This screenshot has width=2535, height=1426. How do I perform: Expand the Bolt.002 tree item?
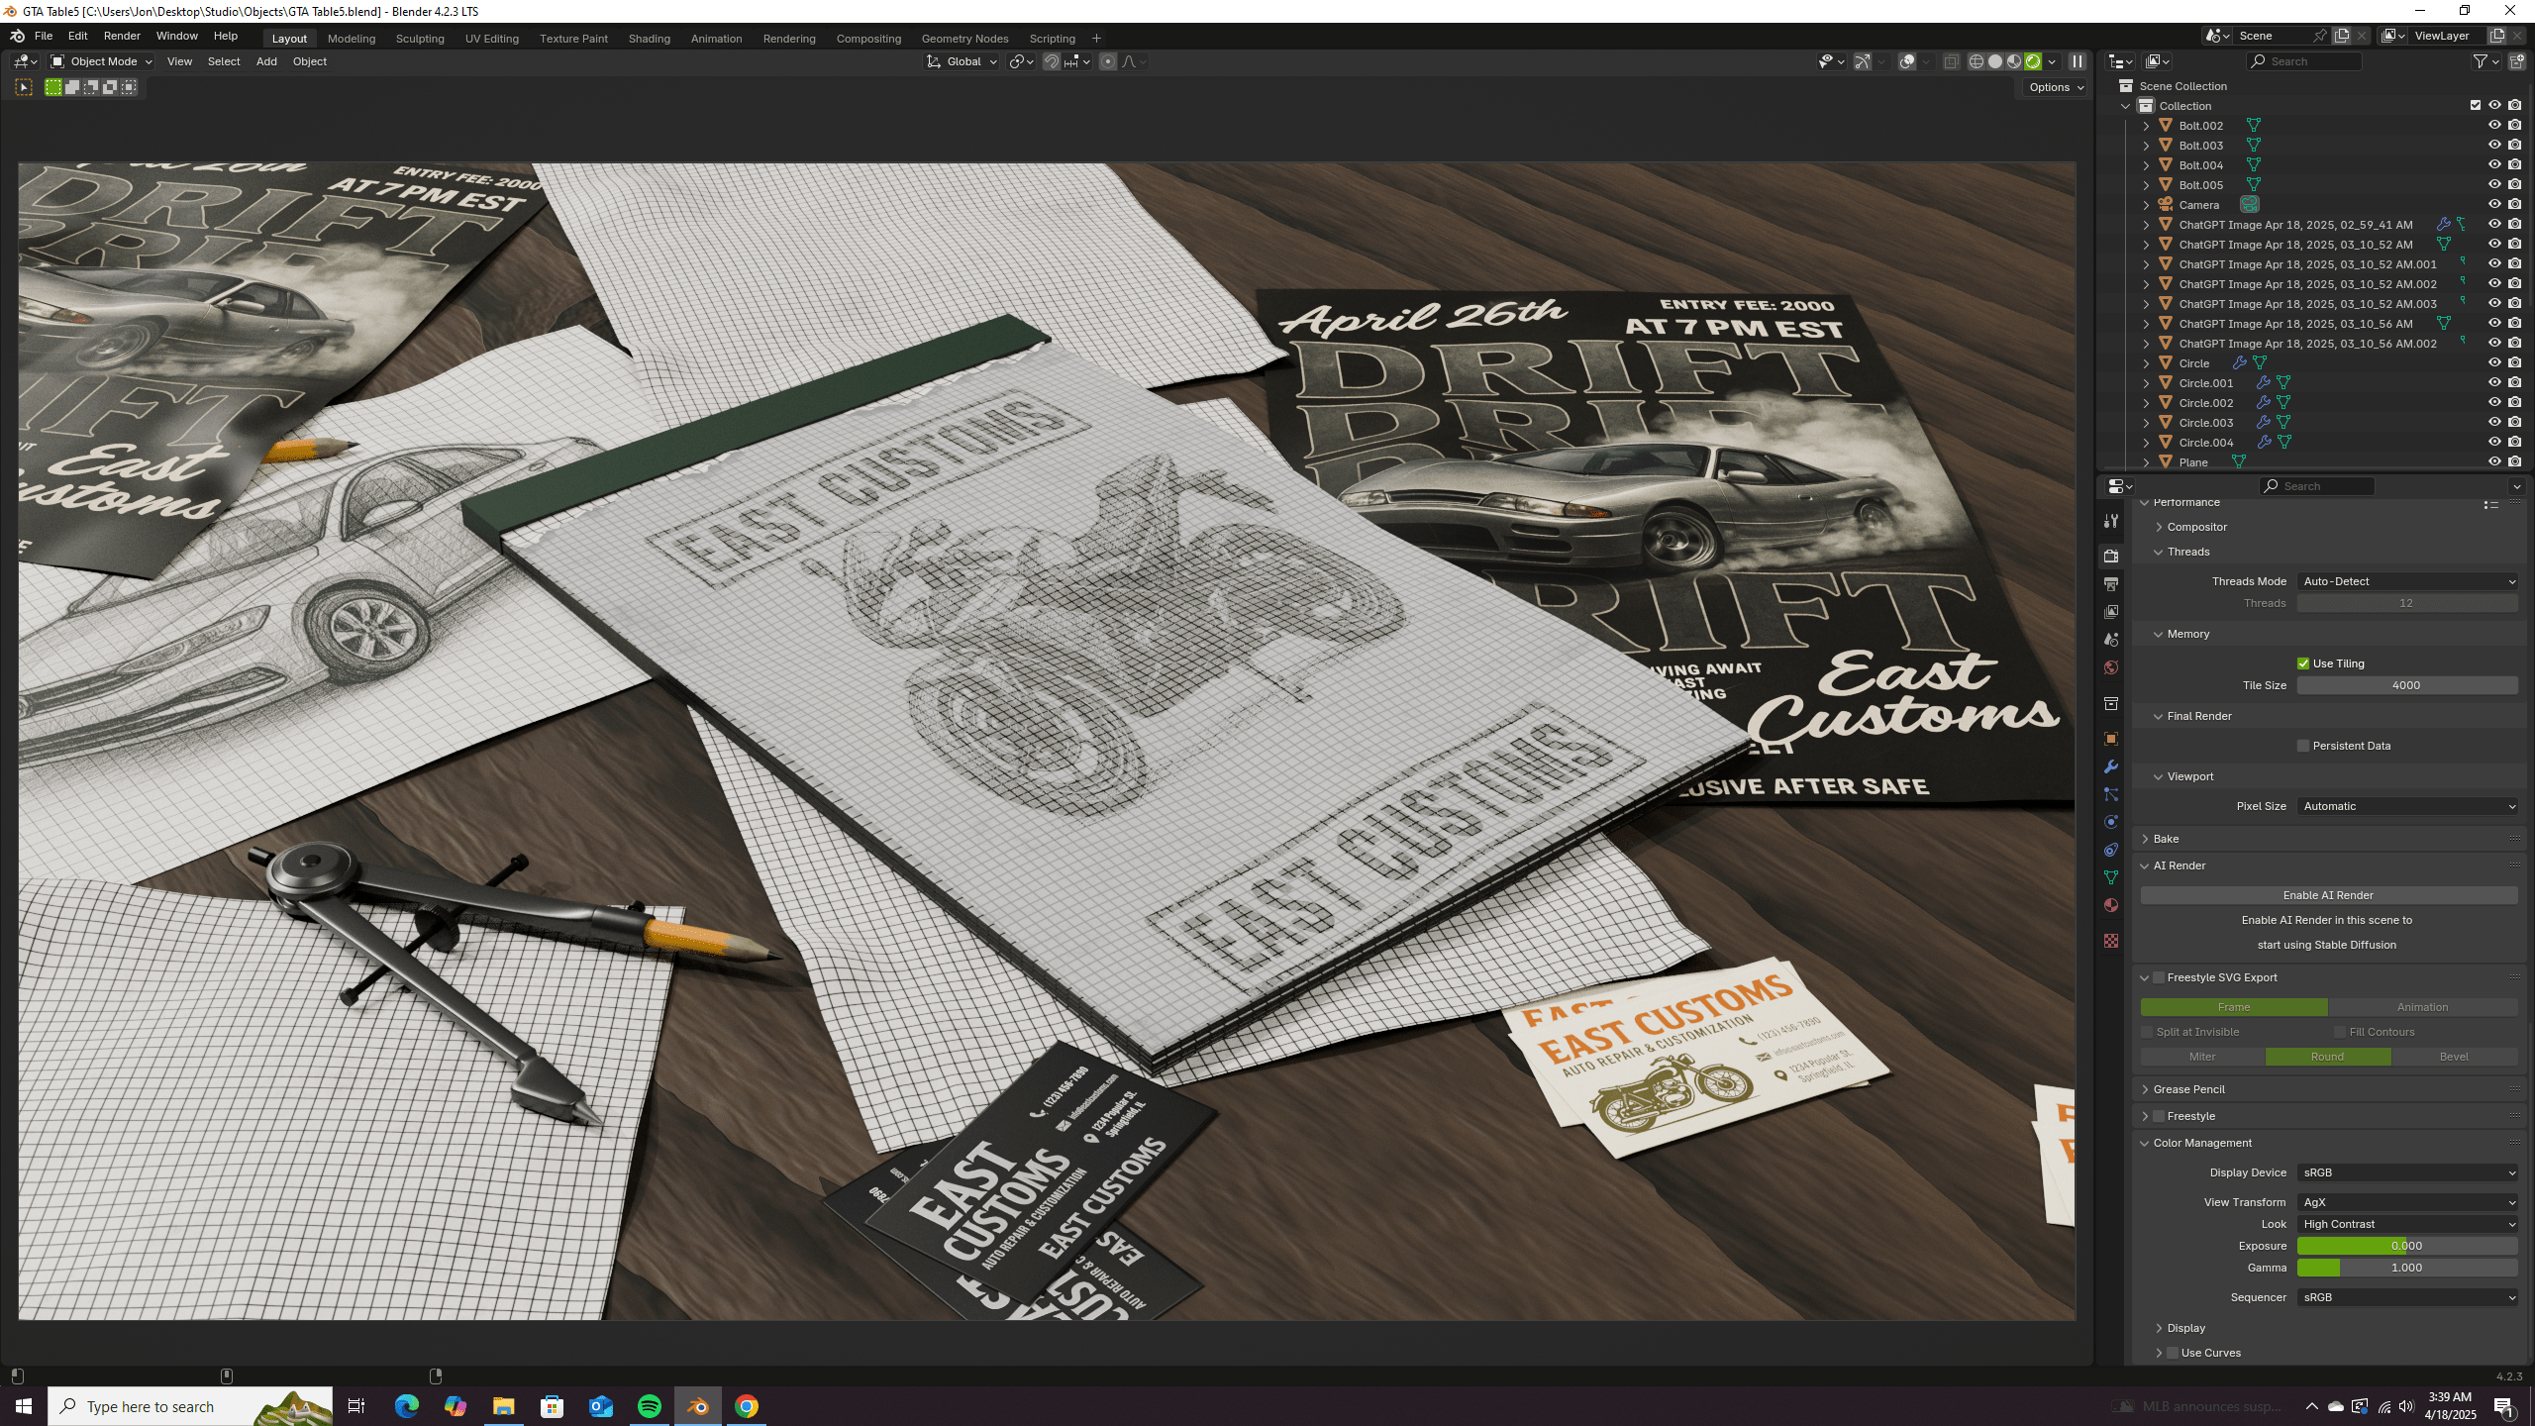coord(2146,126)
